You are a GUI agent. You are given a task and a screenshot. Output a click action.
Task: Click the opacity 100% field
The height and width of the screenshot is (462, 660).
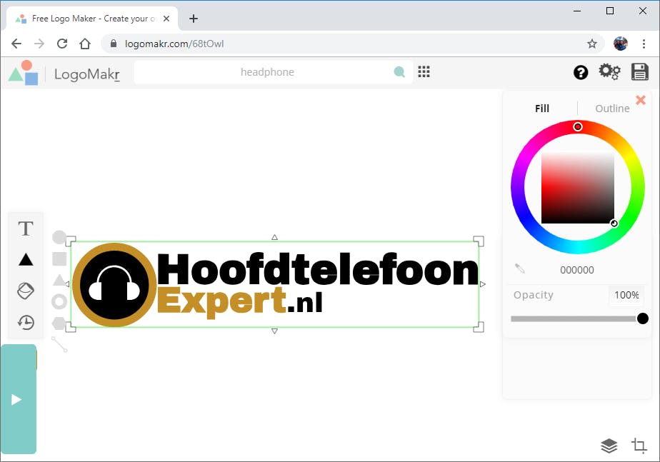(x=626, y=295)
